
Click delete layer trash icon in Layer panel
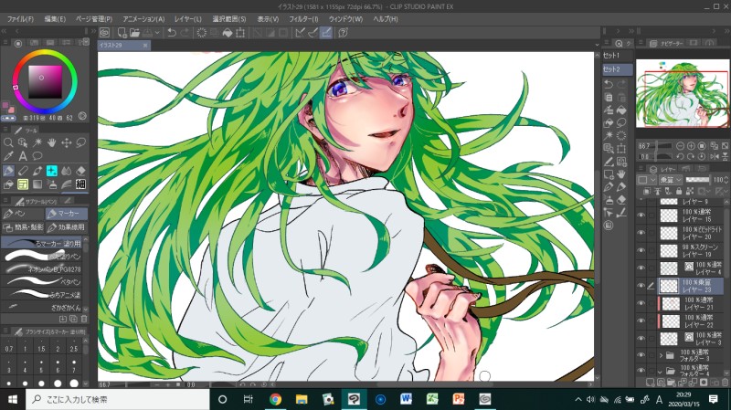point(725,383)
